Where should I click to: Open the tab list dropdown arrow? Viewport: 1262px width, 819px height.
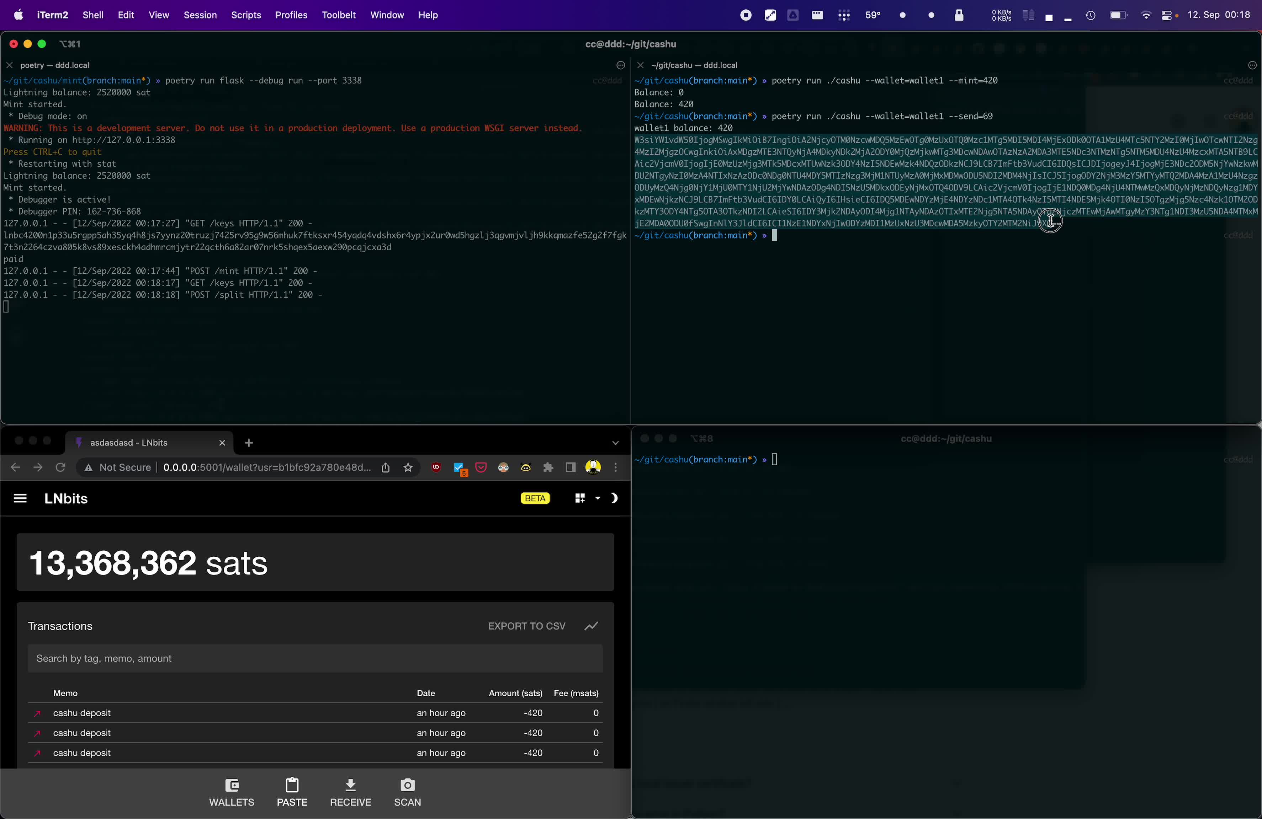coord(615,443)
